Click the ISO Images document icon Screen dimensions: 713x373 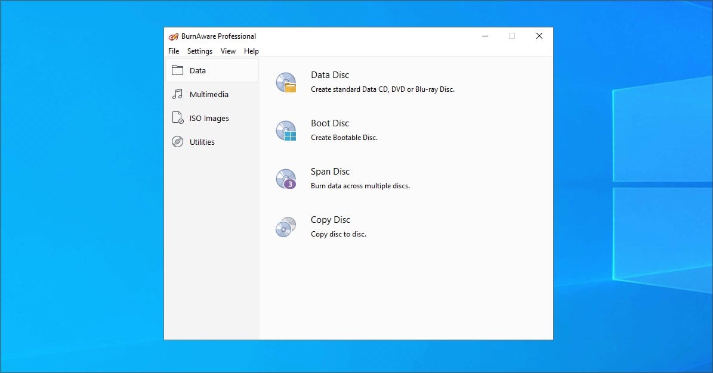(x=177, y=117)
